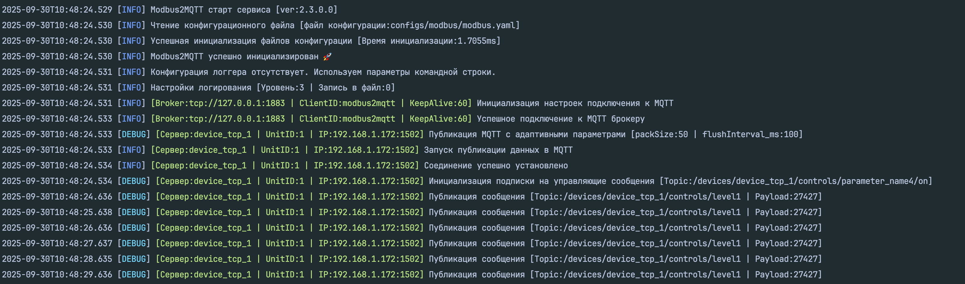Click the "Время инициализации:1.7055ms" text
Viewport: 965px width, 284px height.
click(x=428, y=41)
